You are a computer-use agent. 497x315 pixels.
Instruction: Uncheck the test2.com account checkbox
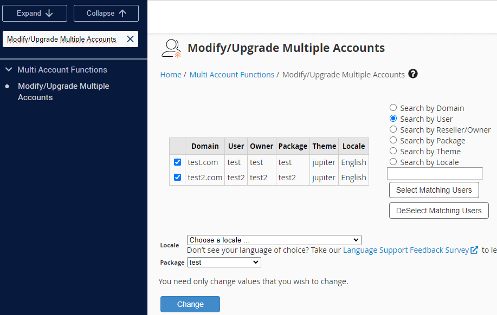pyautogui.click(x=177, y=178)
